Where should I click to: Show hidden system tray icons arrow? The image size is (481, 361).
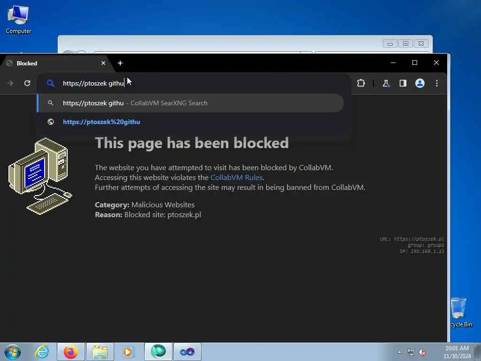pos(399,352)
